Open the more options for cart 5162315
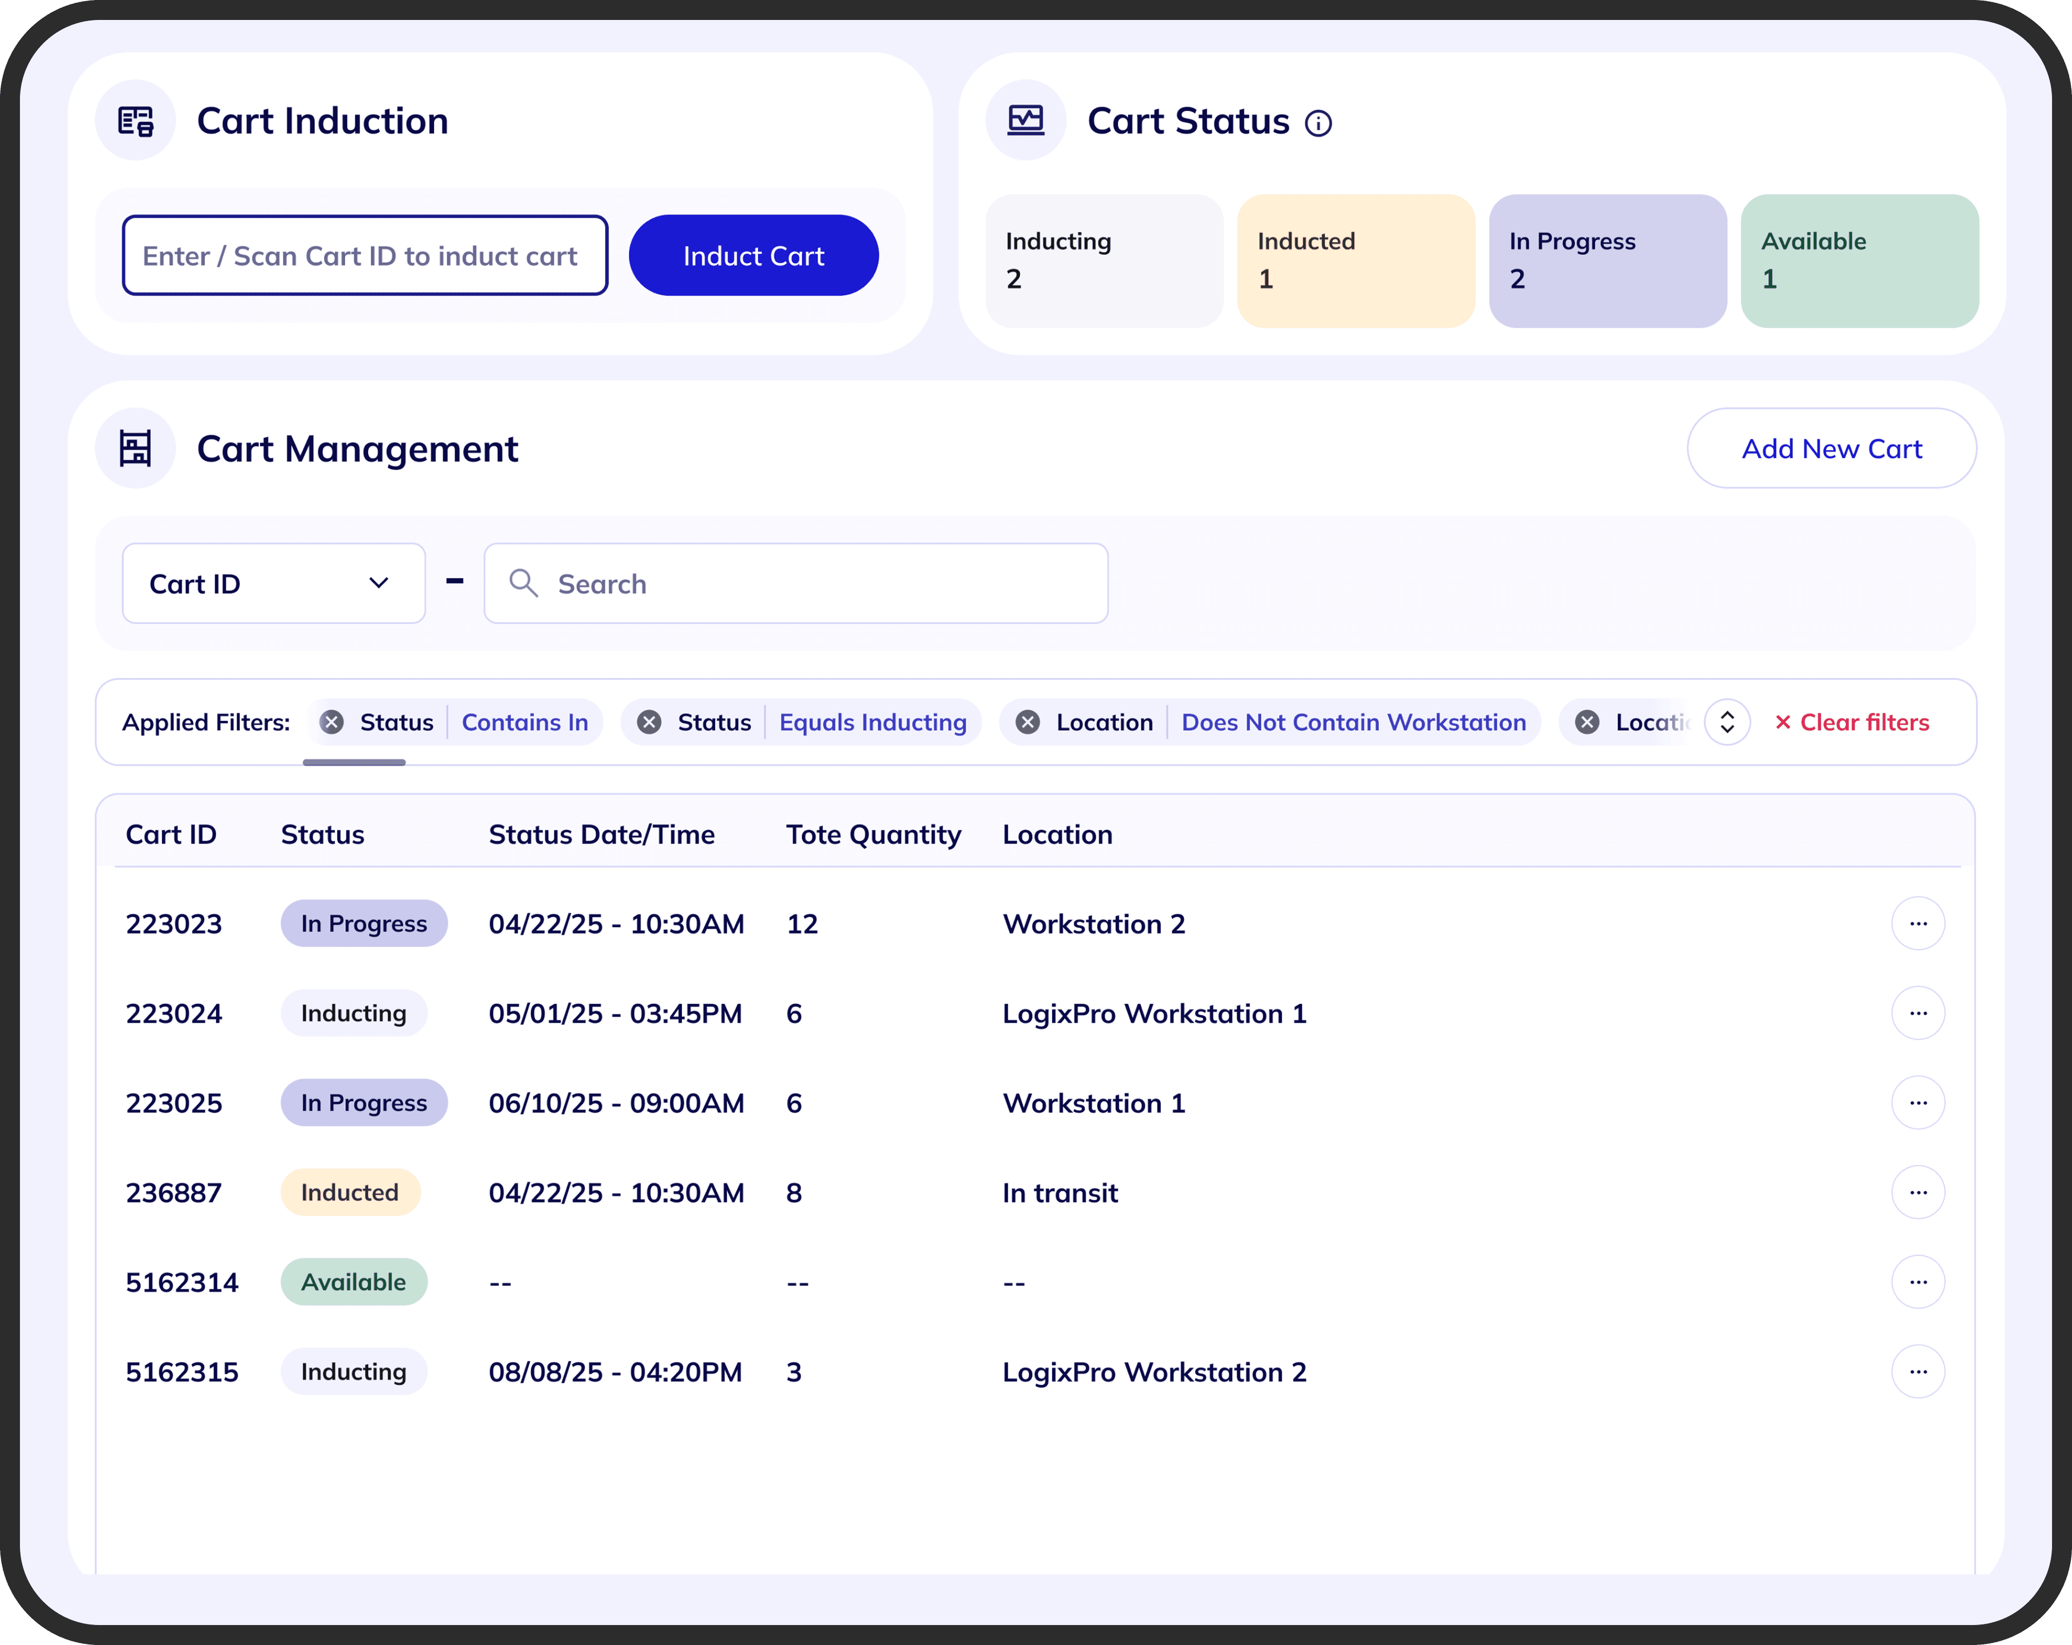The width and height of the screenshot is (2072, 1645). click(x=1917, y=1372)
